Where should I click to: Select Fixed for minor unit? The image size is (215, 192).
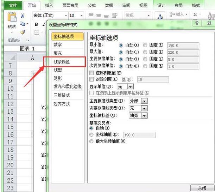point(145,66)
